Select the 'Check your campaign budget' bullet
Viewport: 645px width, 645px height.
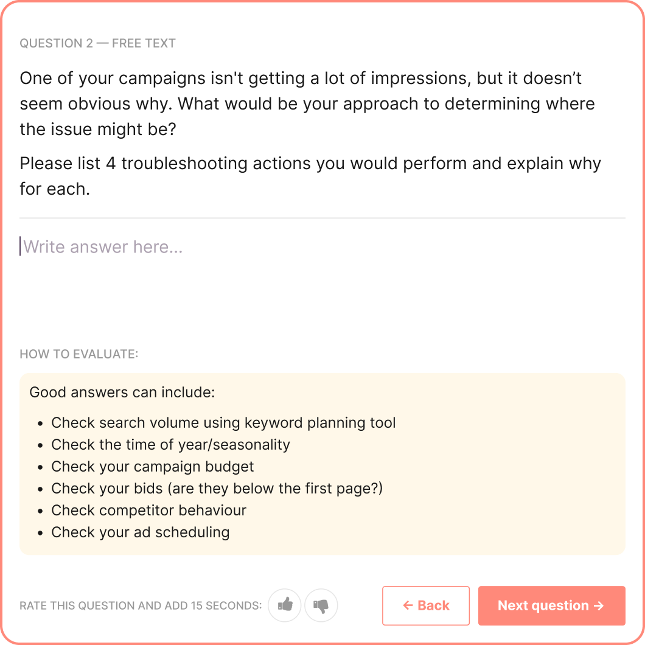pyautogui.click(x=152, y=467)
